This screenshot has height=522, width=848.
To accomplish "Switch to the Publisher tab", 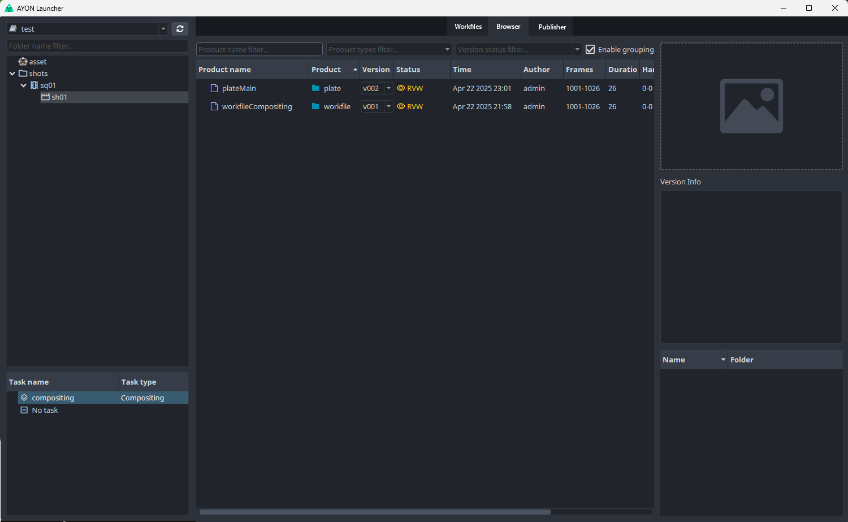I will (x=552, y=27).
